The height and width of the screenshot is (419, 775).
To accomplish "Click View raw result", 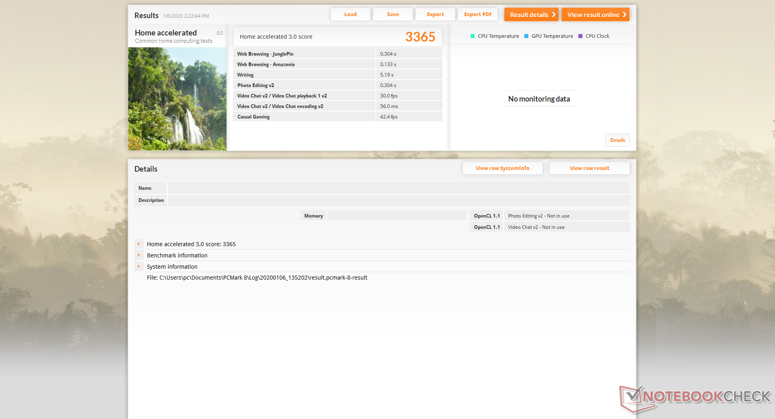I will [589, 168].
